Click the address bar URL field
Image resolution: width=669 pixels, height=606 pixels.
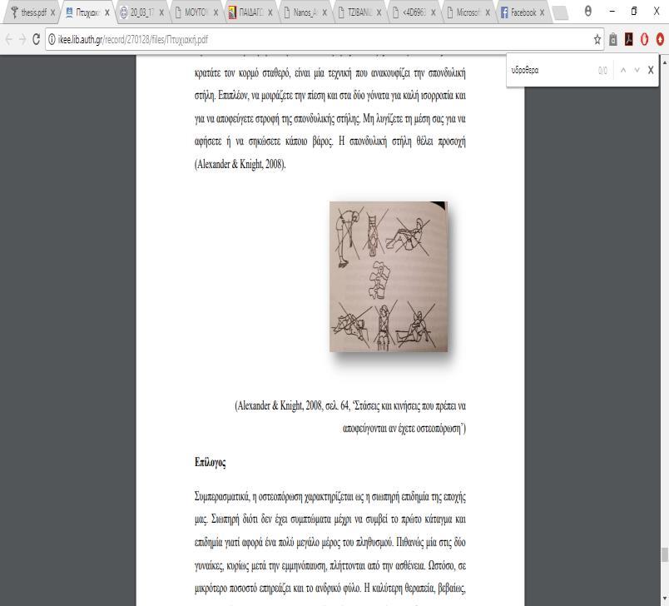point(325,40)
